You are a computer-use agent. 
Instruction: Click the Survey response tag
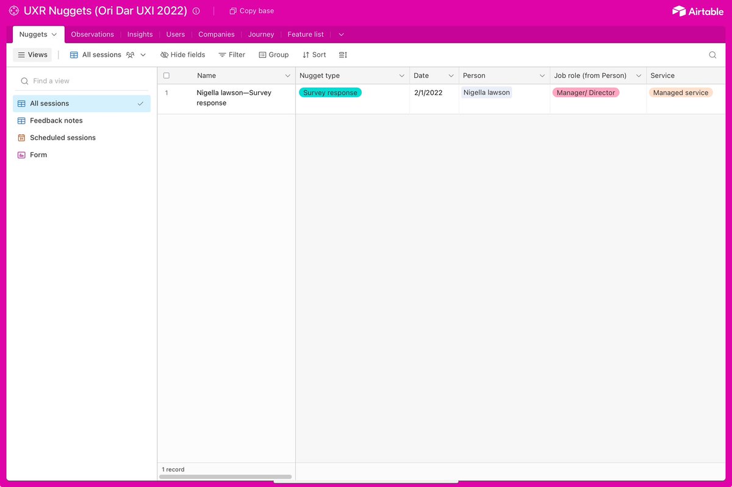click(330, 93)
